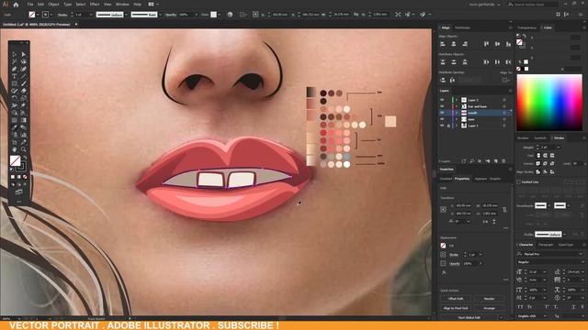The width and height of the screenshot is (588, 330).
Task: Open the variable width profile dropdown
Action: coord(126,15)
